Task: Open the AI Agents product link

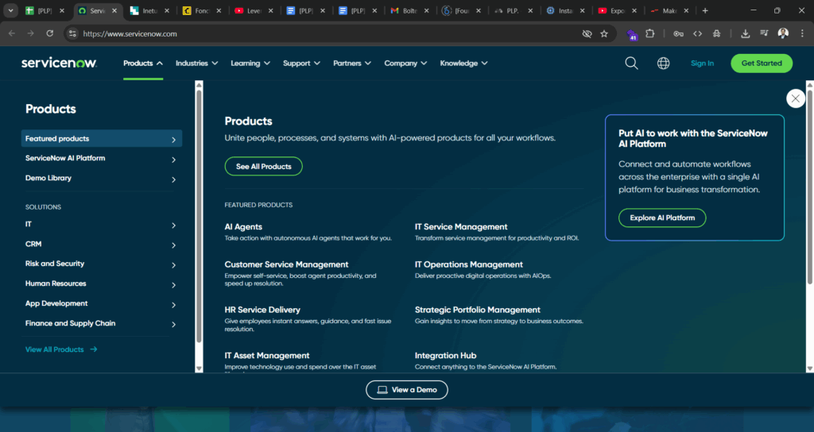Action: coord(243,226)
